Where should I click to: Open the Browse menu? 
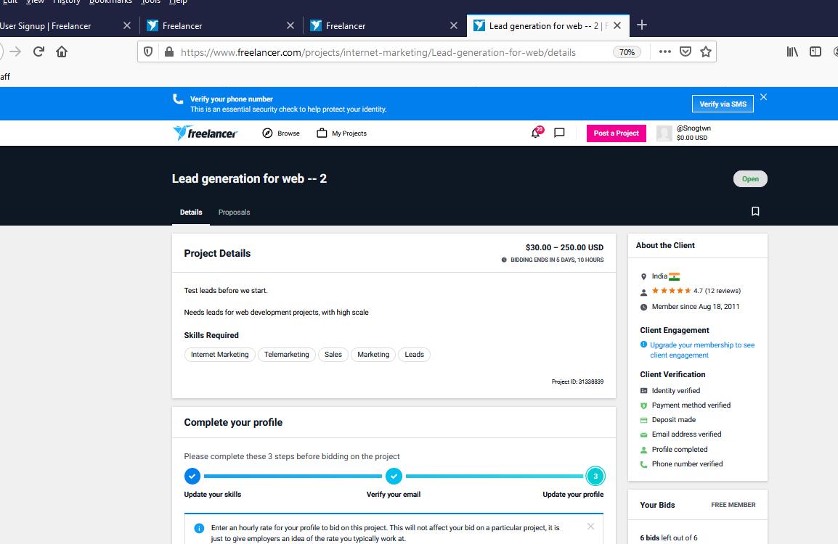pos(281,133)
